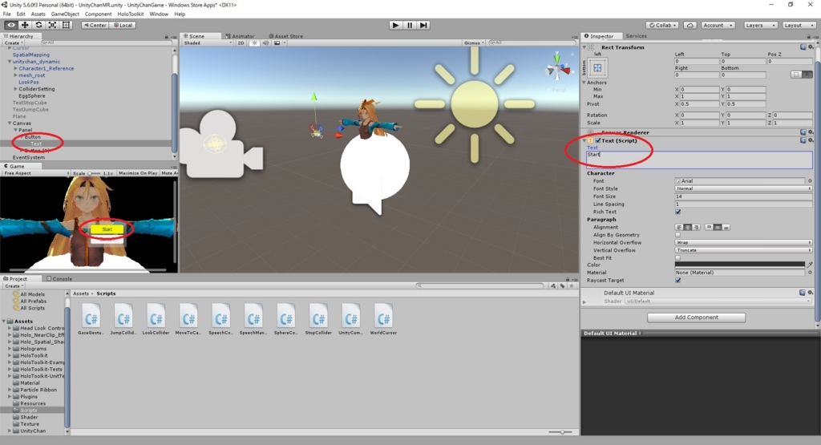821x445 pixels.
Task: Enable Align By Geometry checkbox
Action: coord(678,235)
